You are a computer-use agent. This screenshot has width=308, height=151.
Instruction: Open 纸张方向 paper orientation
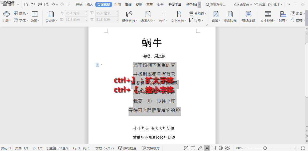(129, 16)
